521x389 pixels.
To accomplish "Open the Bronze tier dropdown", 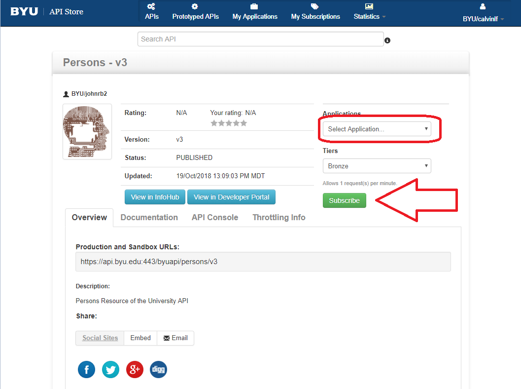I will pyautogui.click(x=377, y=166).
